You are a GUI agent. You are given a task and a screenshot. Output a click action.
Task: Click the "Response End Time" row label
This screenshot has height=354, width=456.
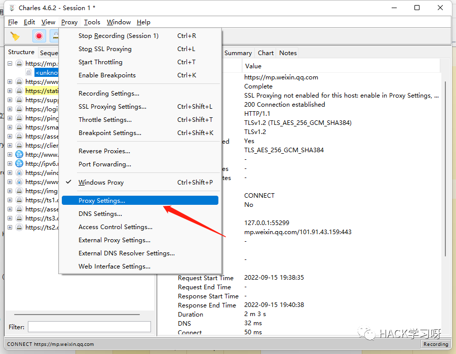(207, 305)
